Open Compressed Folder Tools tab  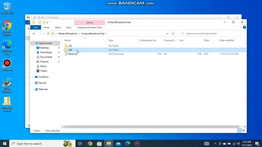point(89,27)
